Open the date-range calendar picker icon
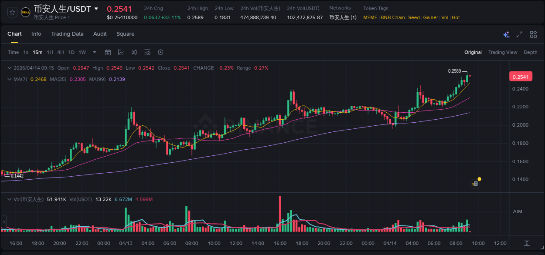The image size is (545, 255). tap(108, 52)
